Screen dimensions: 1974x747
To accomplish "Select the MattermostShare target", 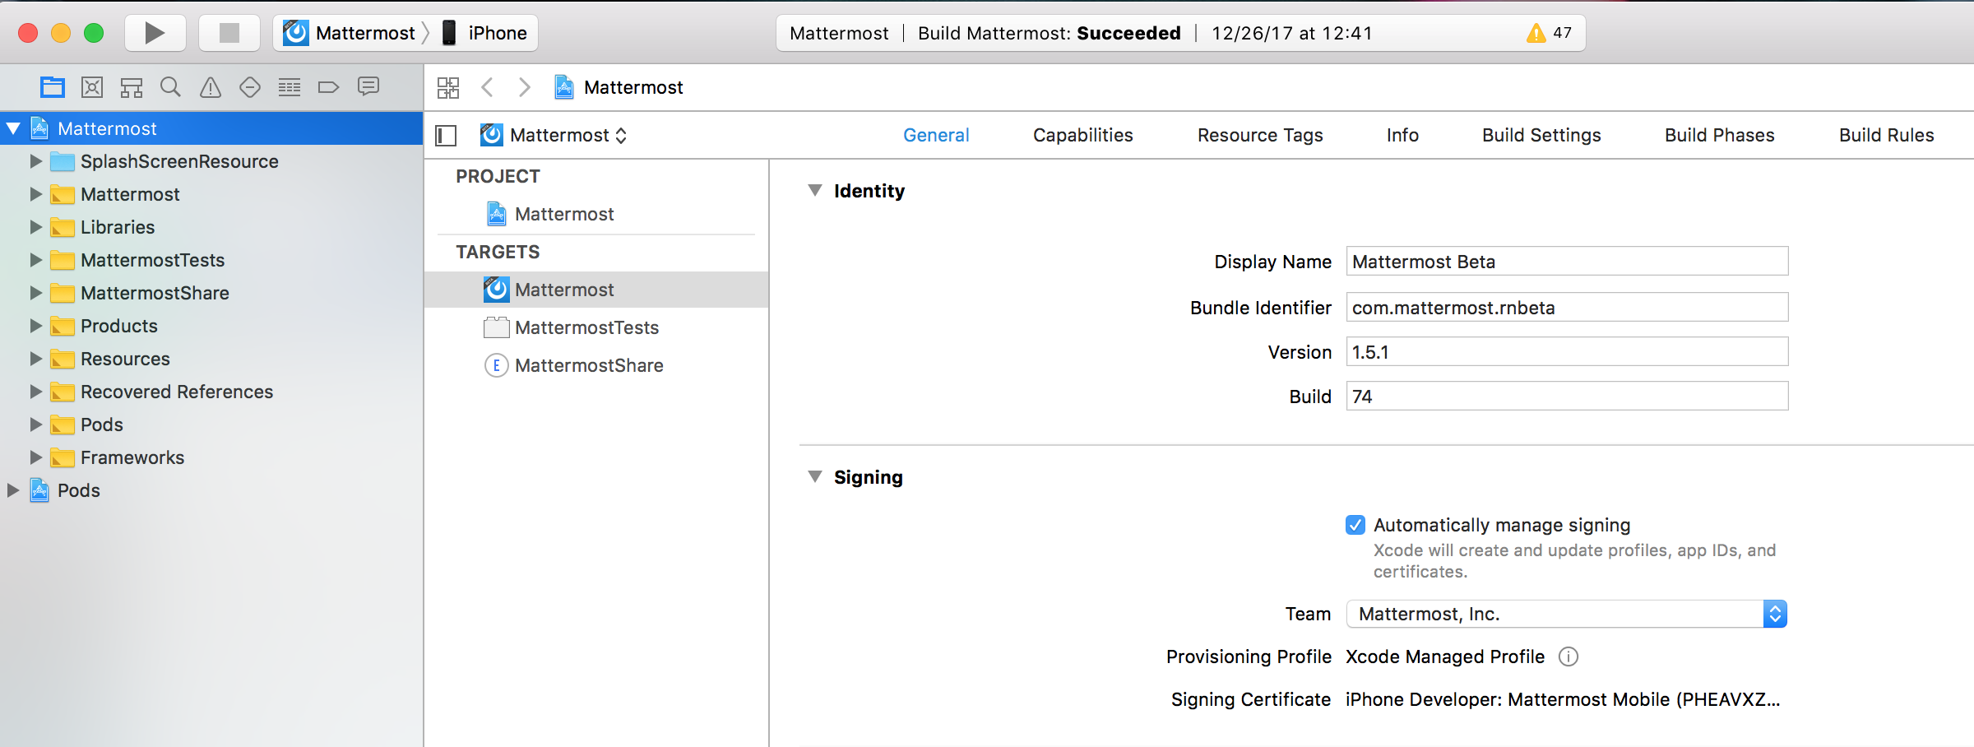I will click(589, 365).
